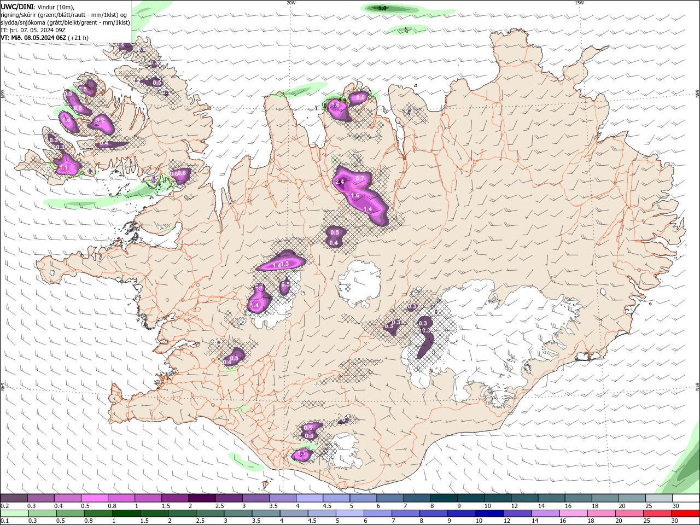Pick dark teal 8 swatch in top legend
The width and height of the screenshot is (700, 525).
444,498
